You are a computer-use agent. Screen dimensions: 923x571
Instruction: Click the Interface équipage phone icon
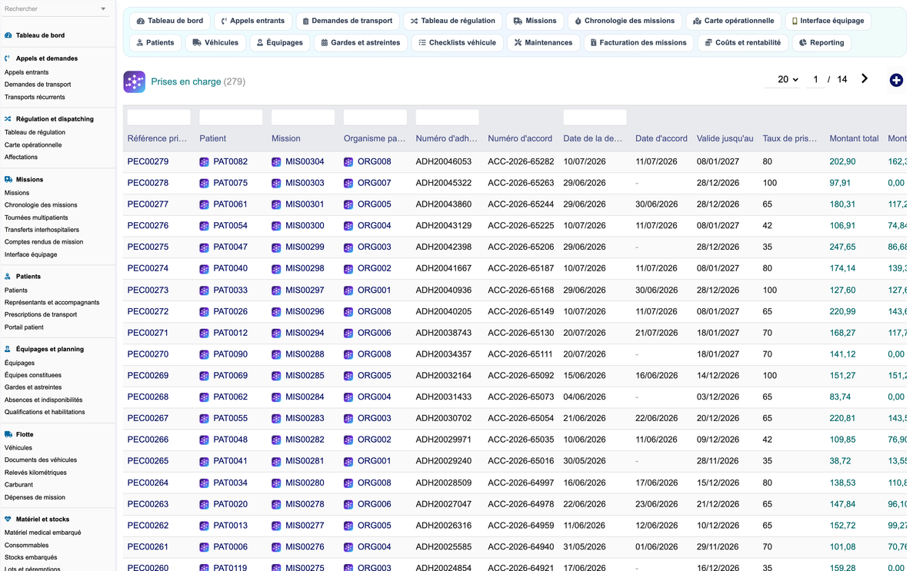(795, 21)
